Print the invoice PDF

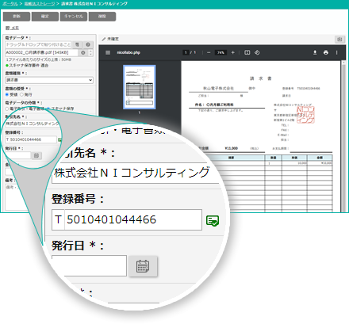point(326,52)
